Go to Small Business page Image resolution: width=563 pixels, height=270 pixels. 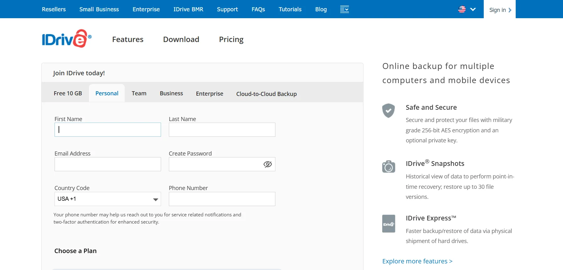click(99, 9)
